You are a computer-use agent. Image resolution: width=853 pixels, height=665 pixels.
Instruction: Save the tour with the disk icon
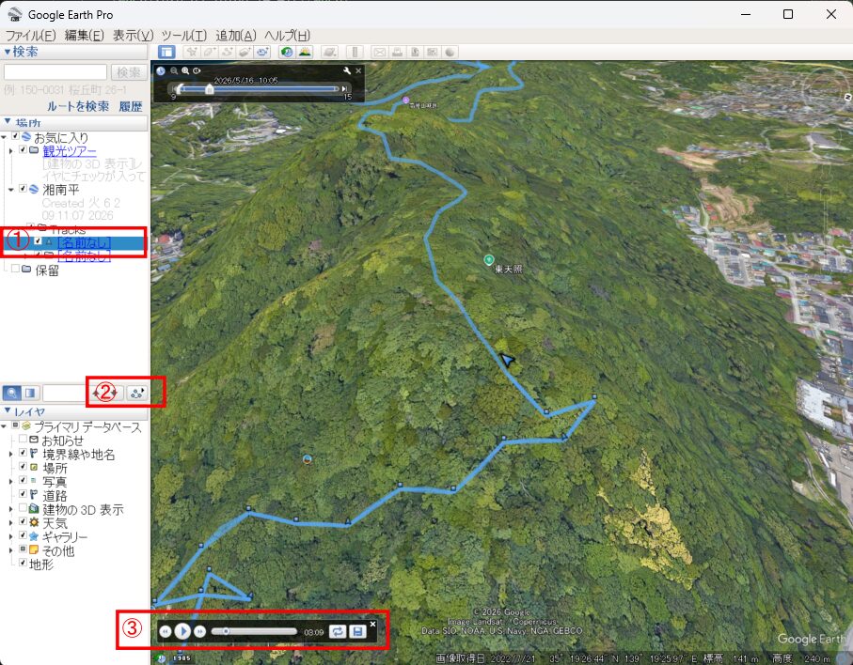click(x=357, y=631)
